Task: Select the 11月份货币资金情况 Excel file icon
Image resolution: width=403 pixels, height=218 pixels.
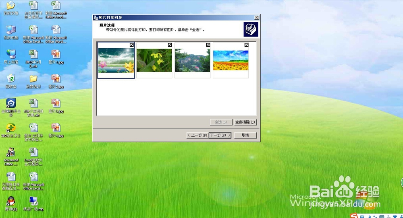Action: 33,5
